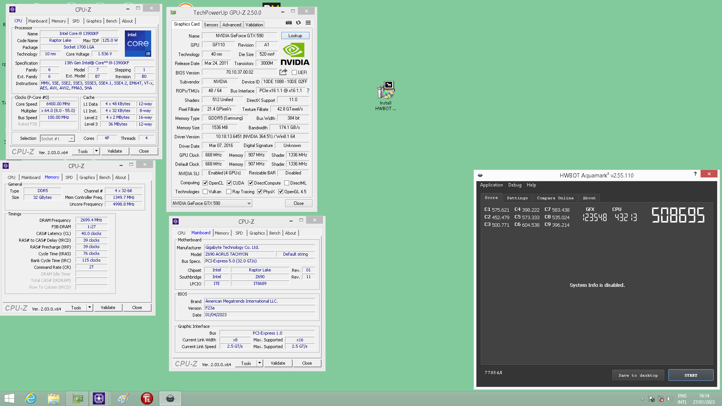Show hidden system tray icons

[642, 399]
